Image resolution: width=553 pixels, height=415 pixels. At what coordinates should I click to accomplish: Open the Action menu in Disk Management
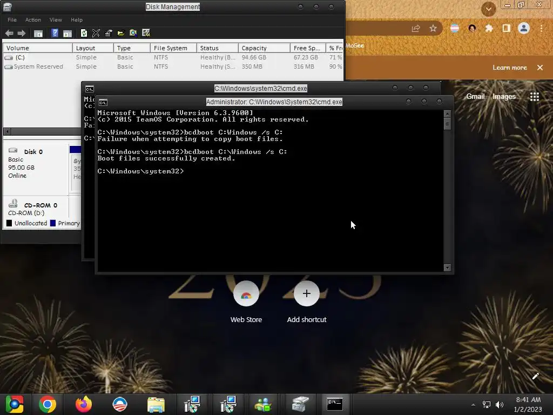pos(33,20)
